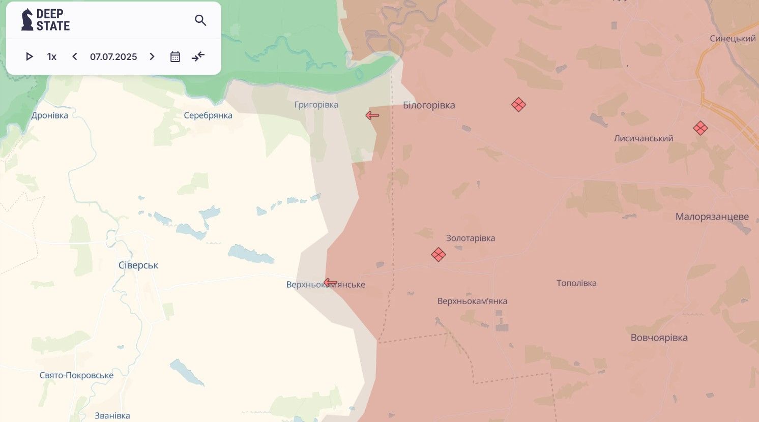Click the Серебрянка village label
The width and height of the screenshot is (759, 422).
[x=208, y=115]
